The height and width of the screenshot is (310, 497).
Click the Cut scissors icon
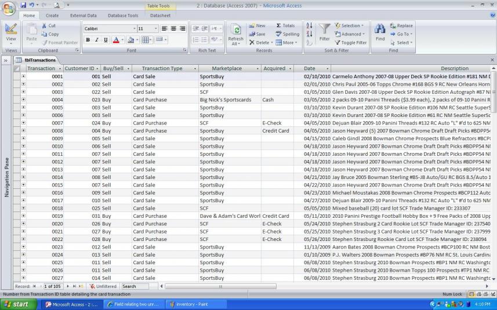pyautogui.click(x=45, y=25)
